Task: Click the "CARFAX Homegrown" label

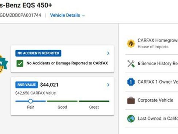Action: coord(158,40)
